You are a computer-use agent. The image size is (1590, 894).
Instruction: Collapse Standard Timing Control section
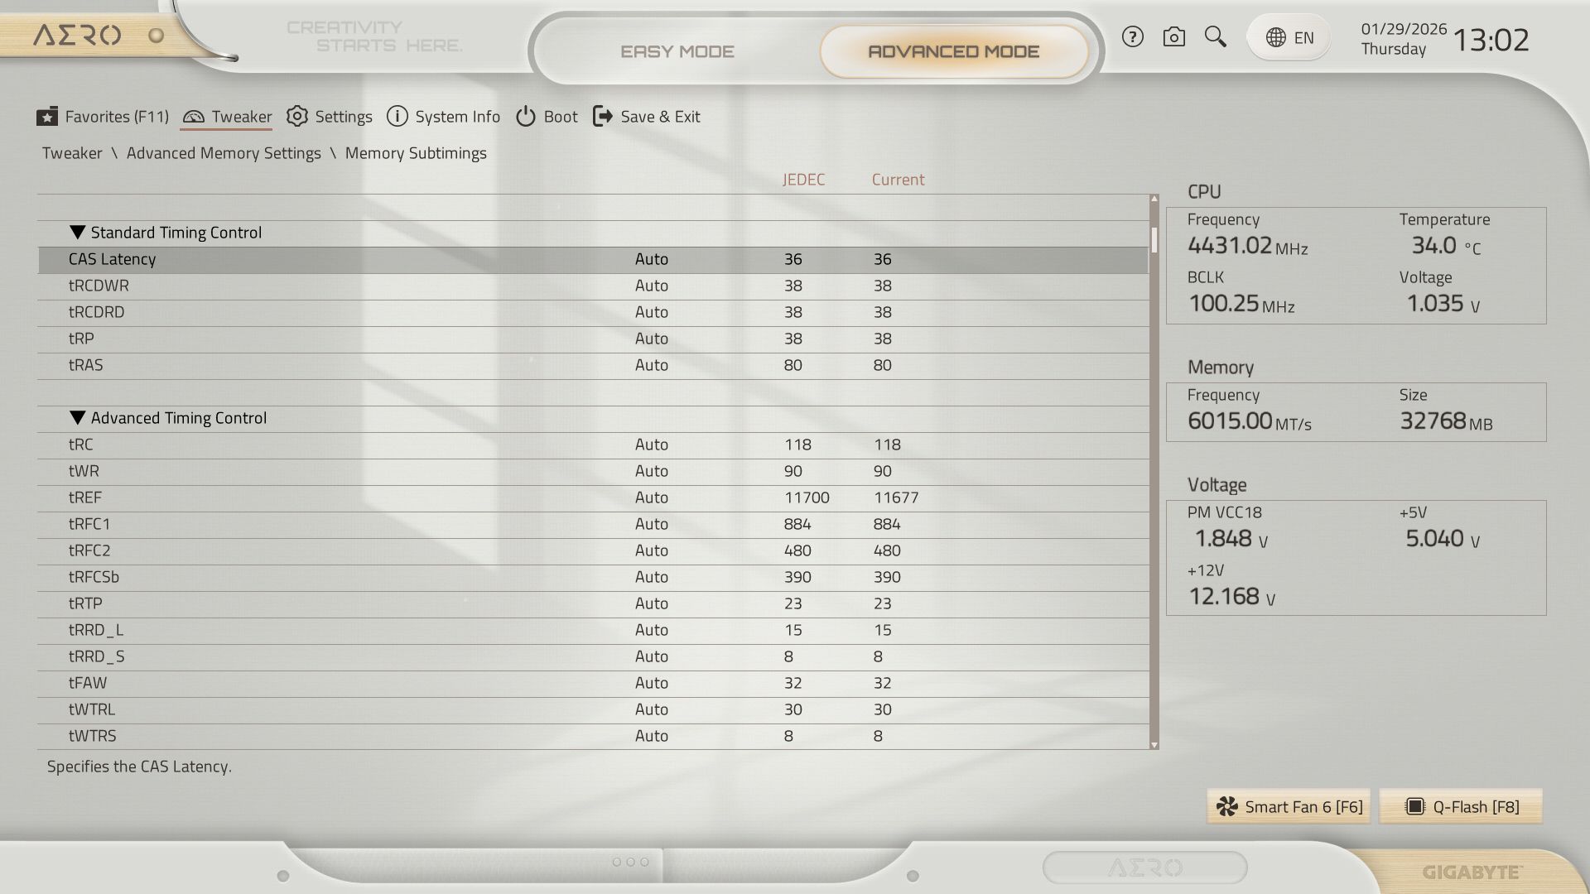[78, 233]
